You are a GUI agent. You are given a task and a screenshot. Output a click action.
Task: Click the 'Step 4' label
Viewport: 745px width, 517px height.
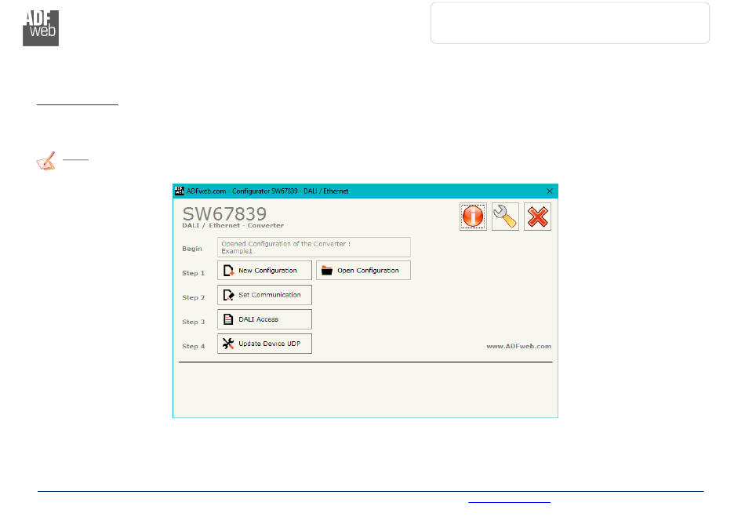pos(194,347)
